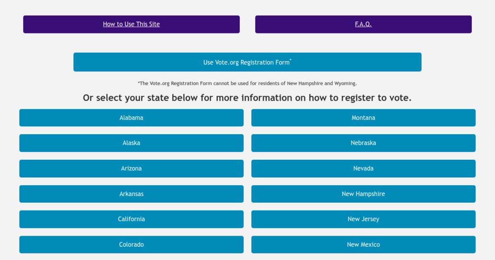Click Use Vote.org Registration Form button

coord(247,62)
